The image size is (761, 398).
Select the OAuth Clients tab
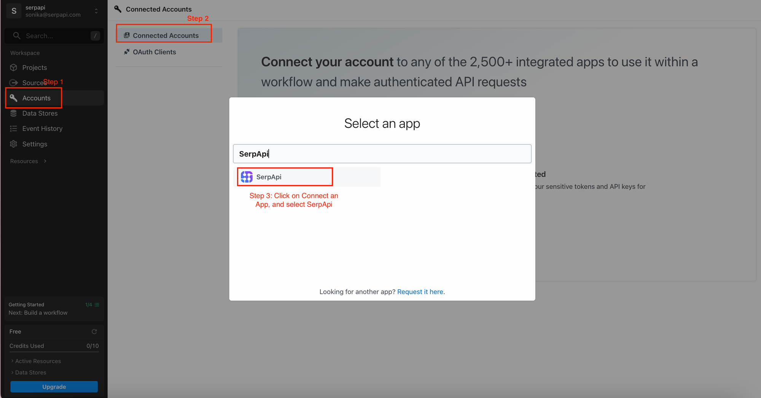pyautogui.click(x=169, y=52)
